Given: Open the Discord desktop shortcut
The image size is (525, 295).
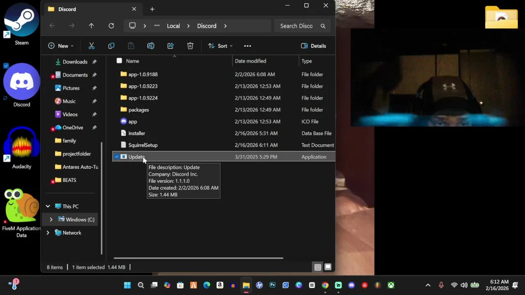Looking at the screenshot, I should (22, 85).
